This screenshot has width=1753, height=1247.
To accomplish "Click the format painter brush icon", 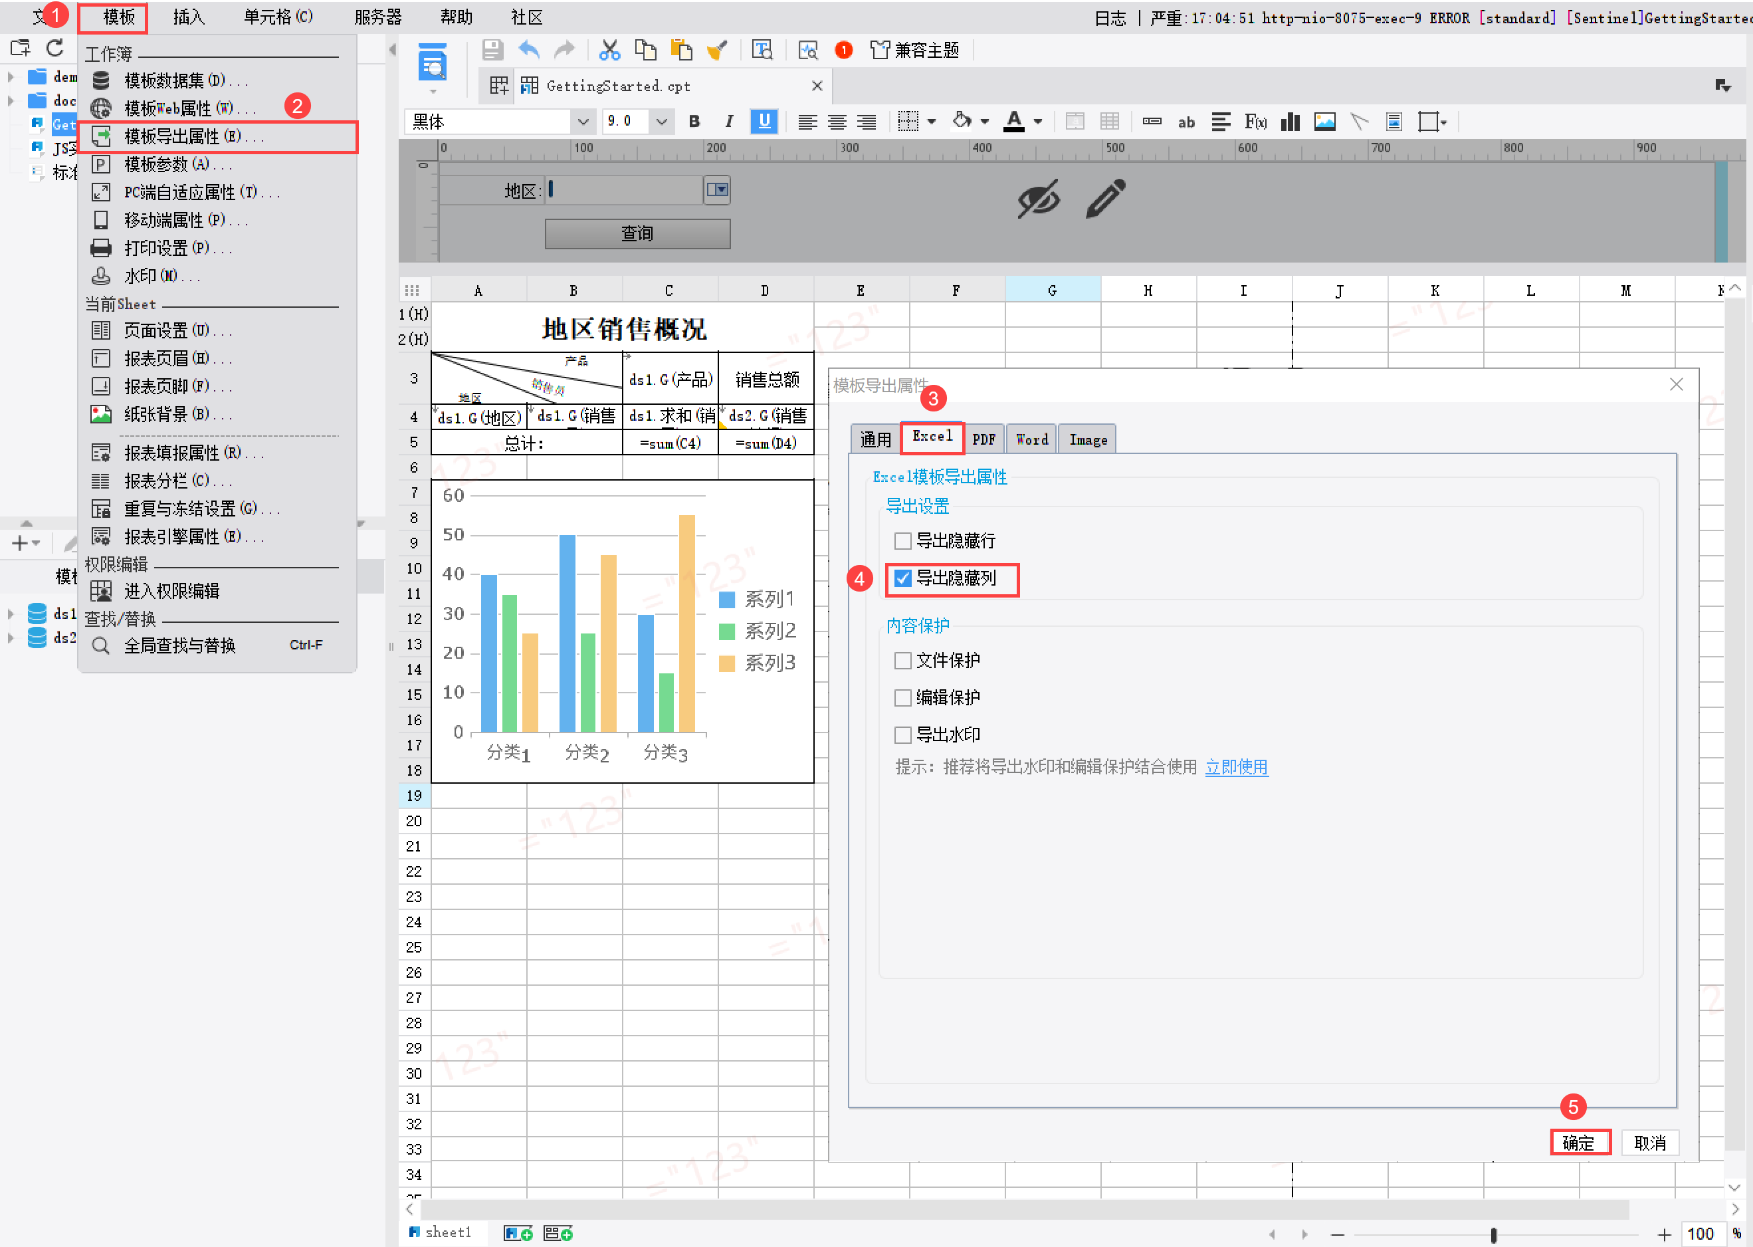I will [717, 51].
